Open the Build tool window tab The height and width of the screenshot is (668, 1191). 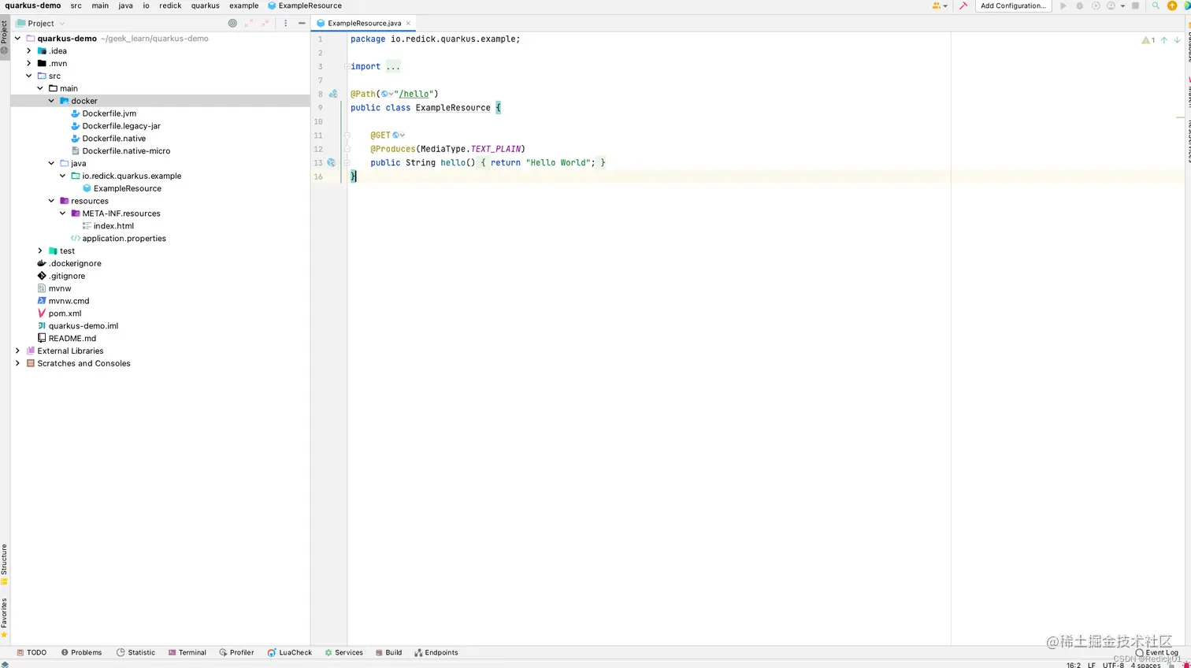(x=388, y=652)
